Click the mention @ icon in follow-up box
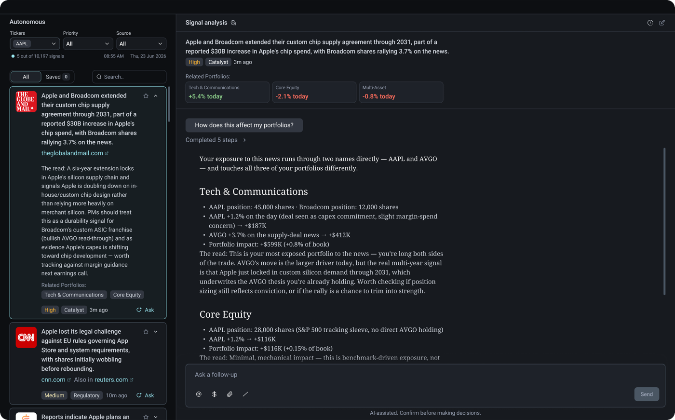675x420 pixels. pyautogui.click(x=199, y=394)
